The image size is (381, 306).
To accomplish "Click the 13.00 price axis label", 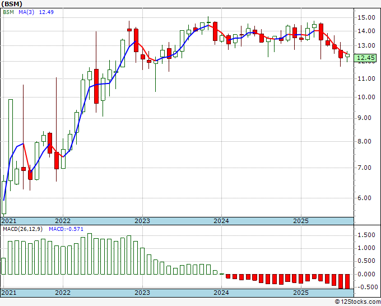I will point(366,45).
